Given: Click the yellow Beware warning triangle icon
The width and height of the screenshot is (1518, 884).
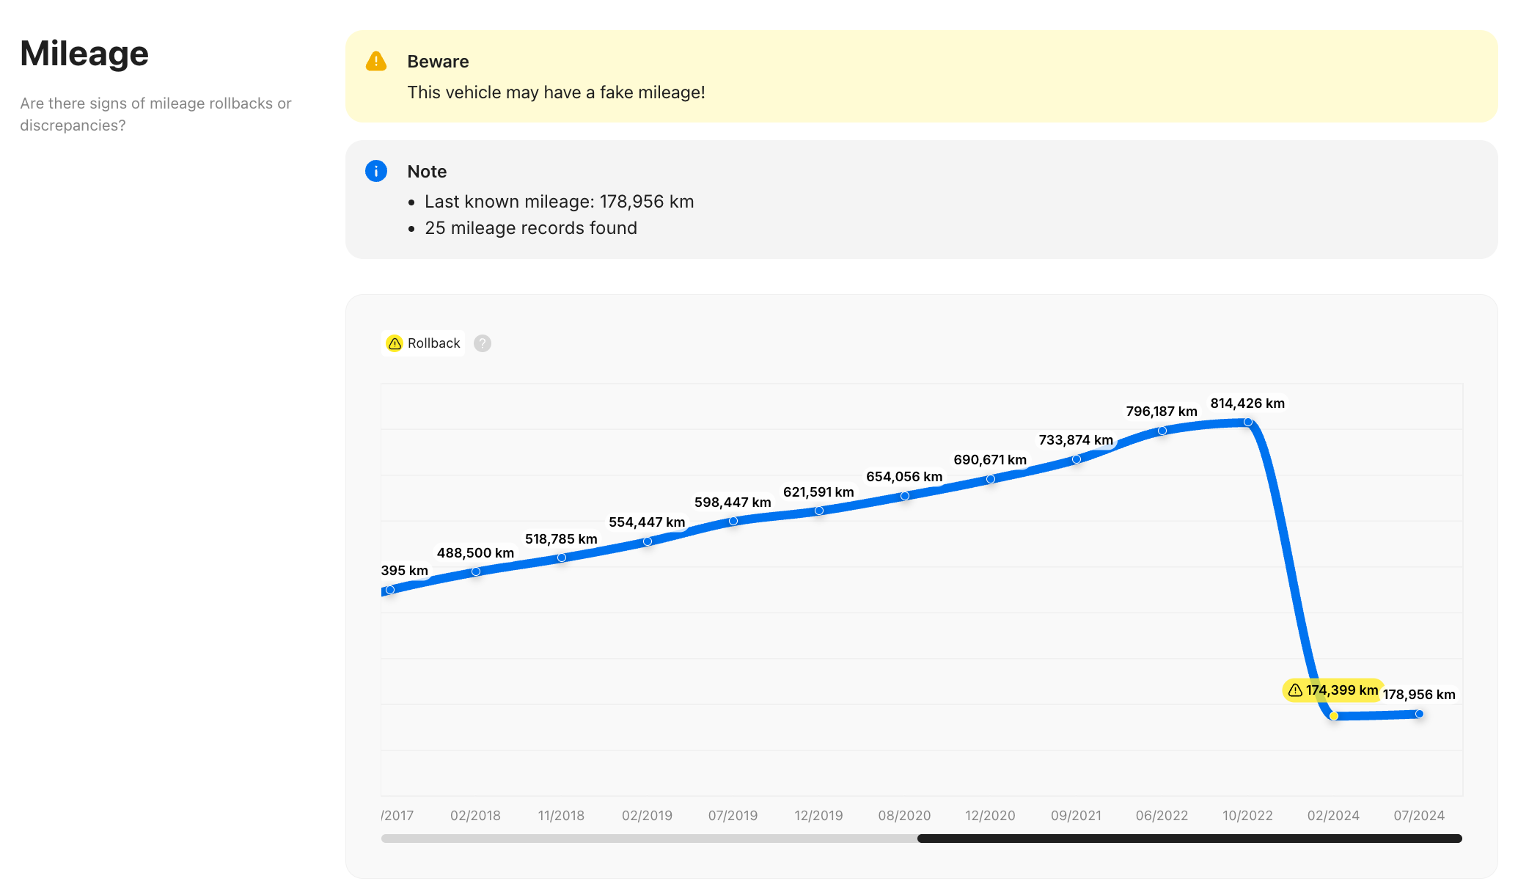Looking at the screenshot, I should tap(376, 62).
